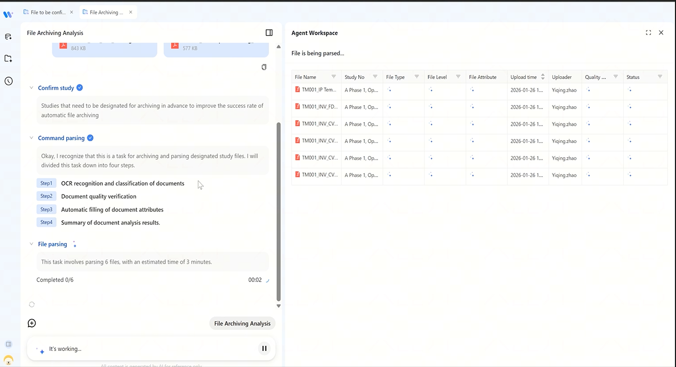The width and height of the screenshot is (676, 367).
Task: Collapse the File parsing section
Action: click(32, 244)
